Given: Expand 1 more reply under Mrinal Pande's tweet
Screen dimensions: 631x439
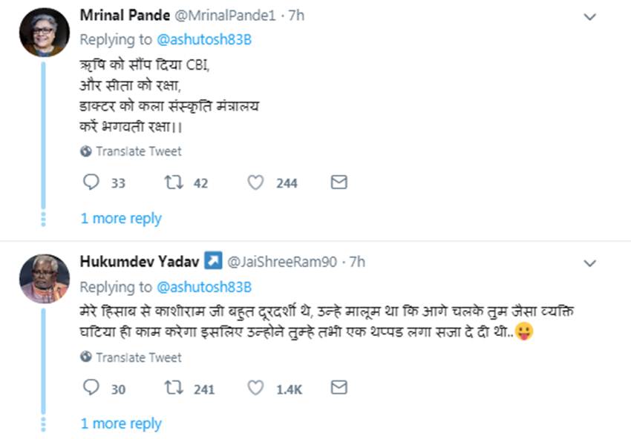Looking at the screenshot, I should (x=121, y=219).
